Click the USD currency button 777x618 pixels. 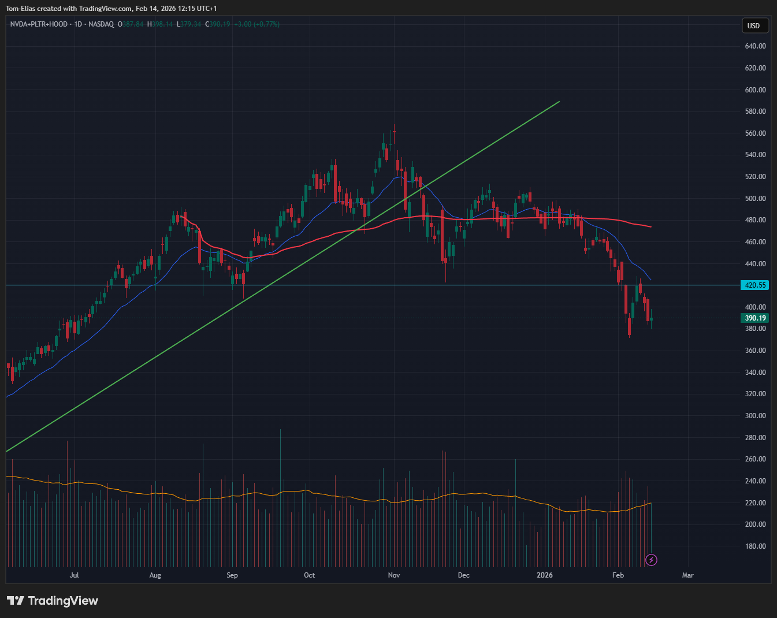point(755,25)
